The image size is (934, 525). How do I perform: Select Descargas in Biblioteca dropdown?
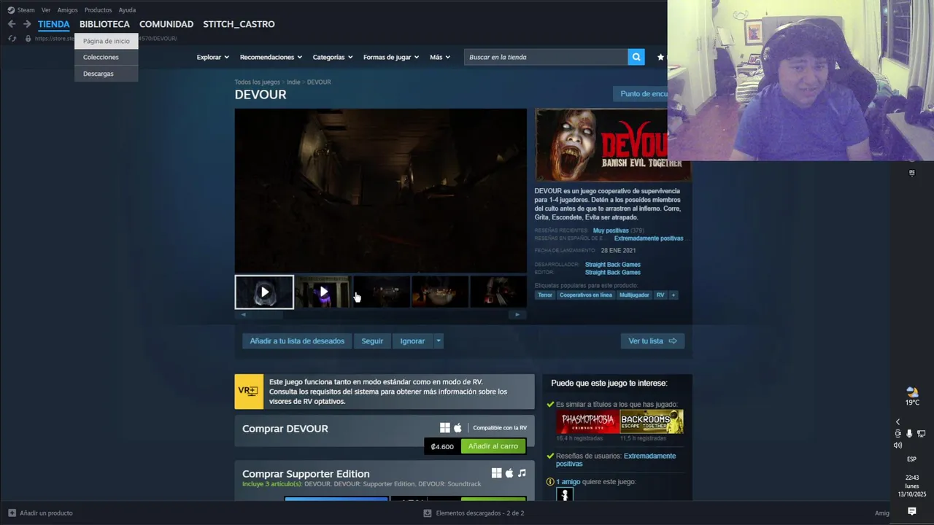107,74
